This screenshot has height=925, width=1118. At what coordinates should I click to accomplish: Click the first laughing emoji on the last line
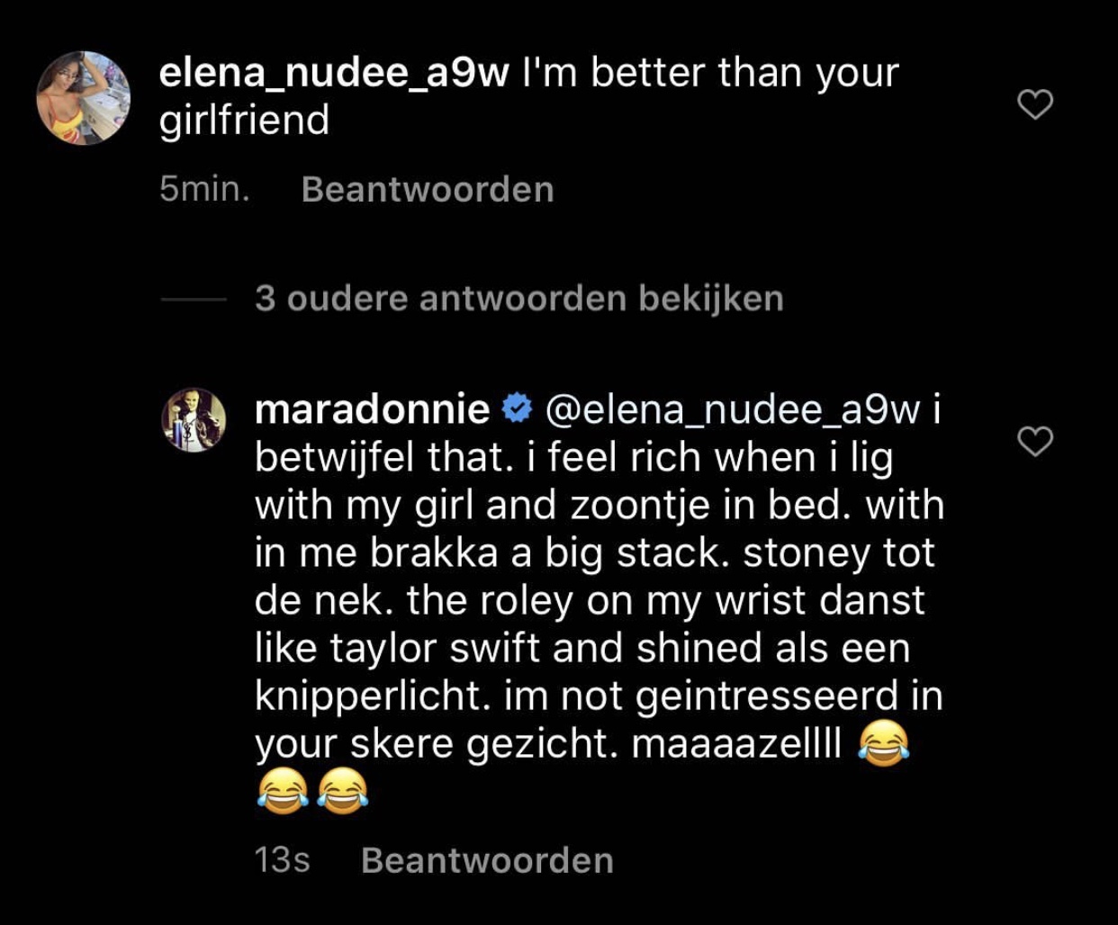pyautogui.click(x=283, y=792)
